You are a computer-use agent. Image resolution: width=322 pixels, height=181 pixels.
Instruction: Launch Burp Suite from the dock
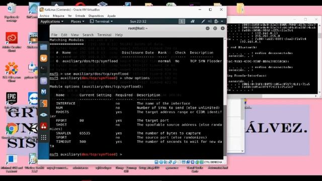[x=44, y=103]
